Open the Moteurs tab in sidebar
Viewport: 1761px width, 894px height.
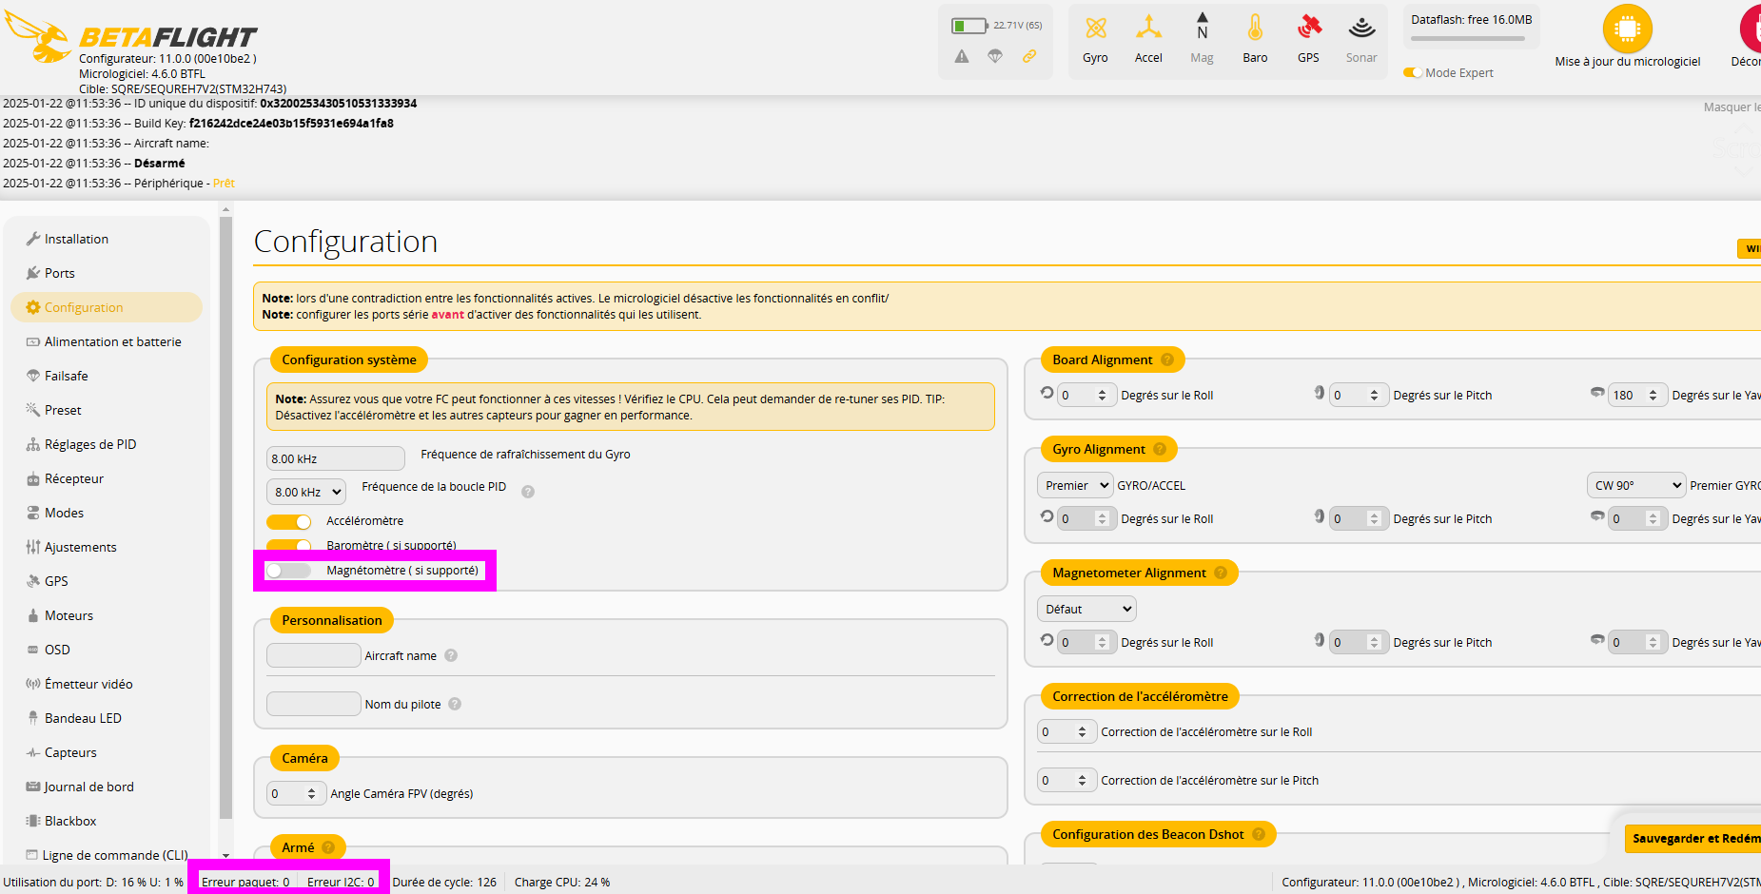[68, 615]
